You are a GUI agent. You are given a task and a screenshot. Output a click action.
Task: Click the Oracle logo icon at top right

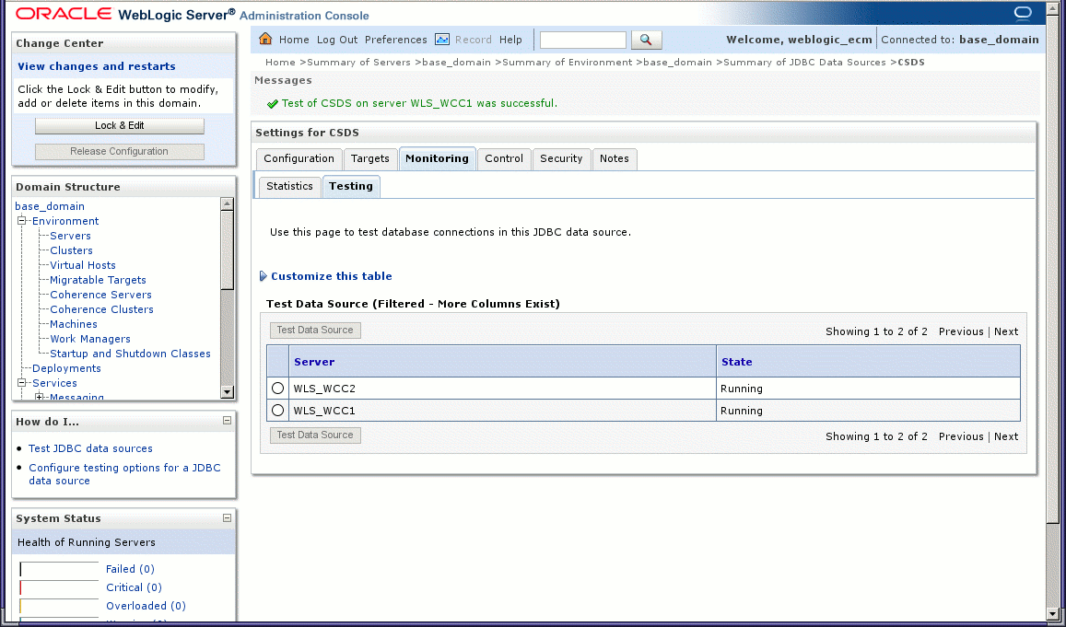click(1023, 13)
